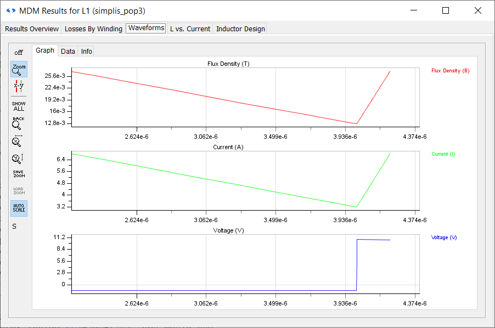This screenshot has width=495, height=328.
Task: Open the Info sub-tab
Action: (87, 51)
